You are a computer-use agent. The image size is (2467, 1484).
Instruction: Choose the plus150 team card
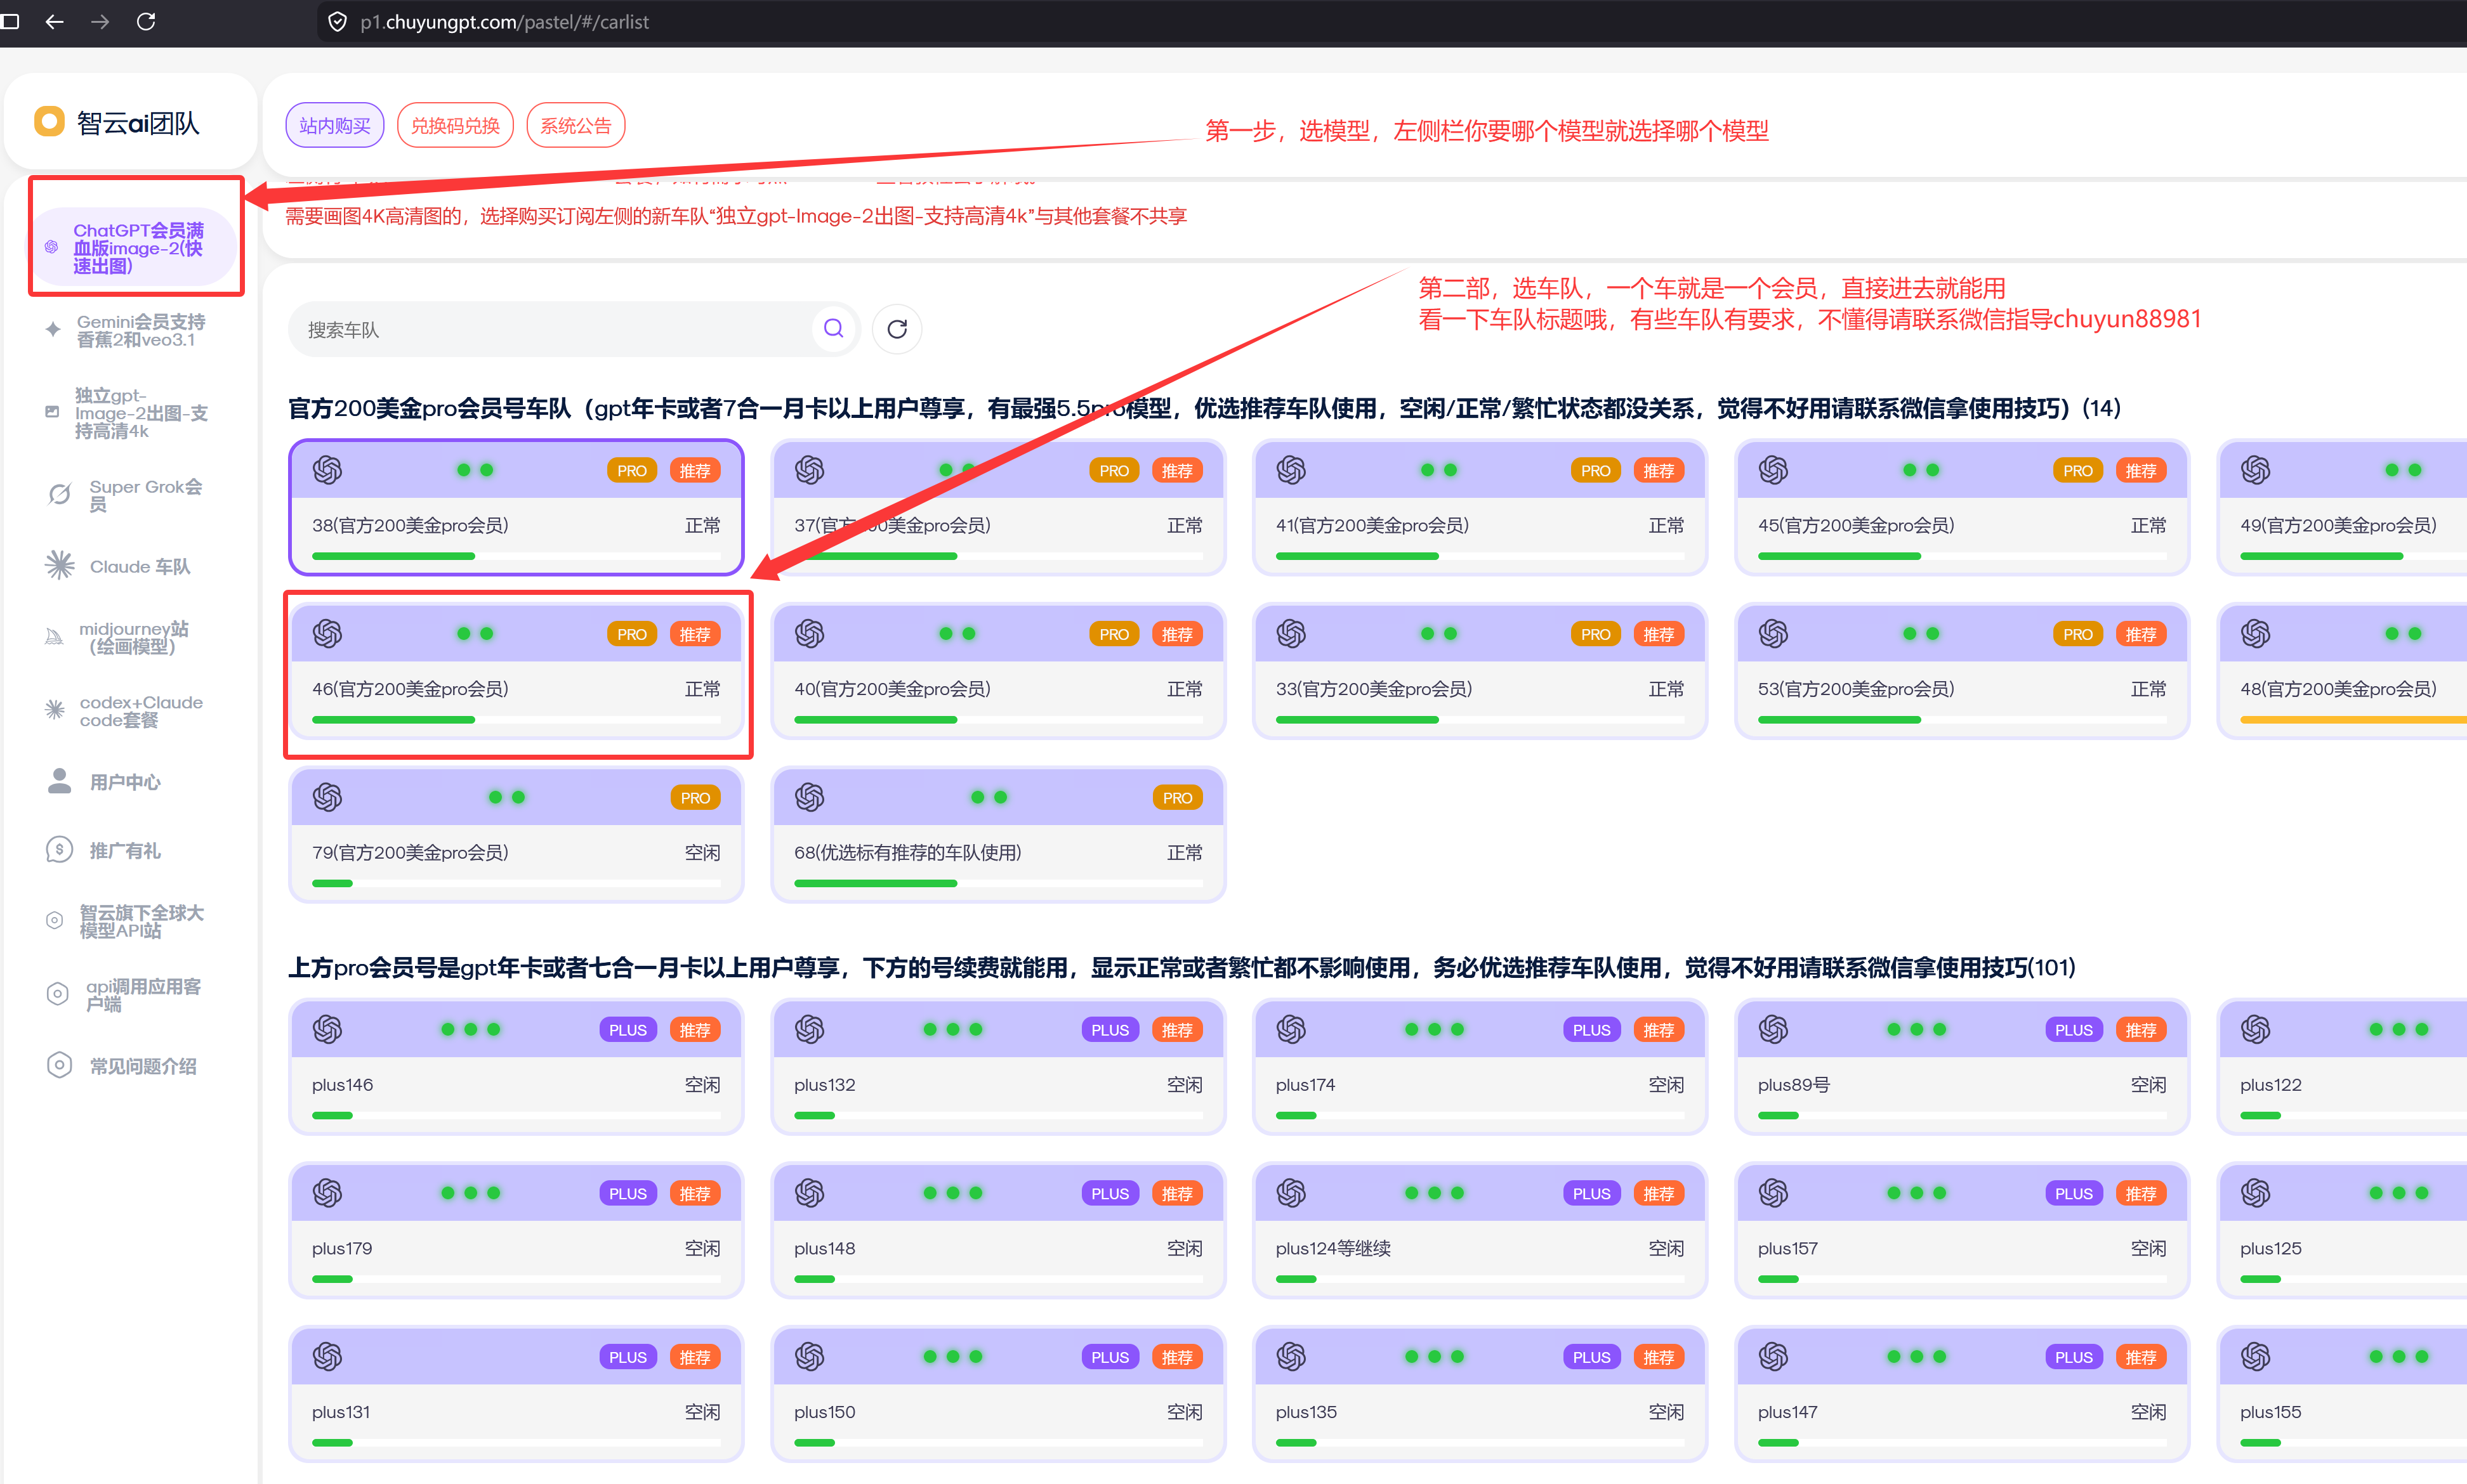[998, 1395]
